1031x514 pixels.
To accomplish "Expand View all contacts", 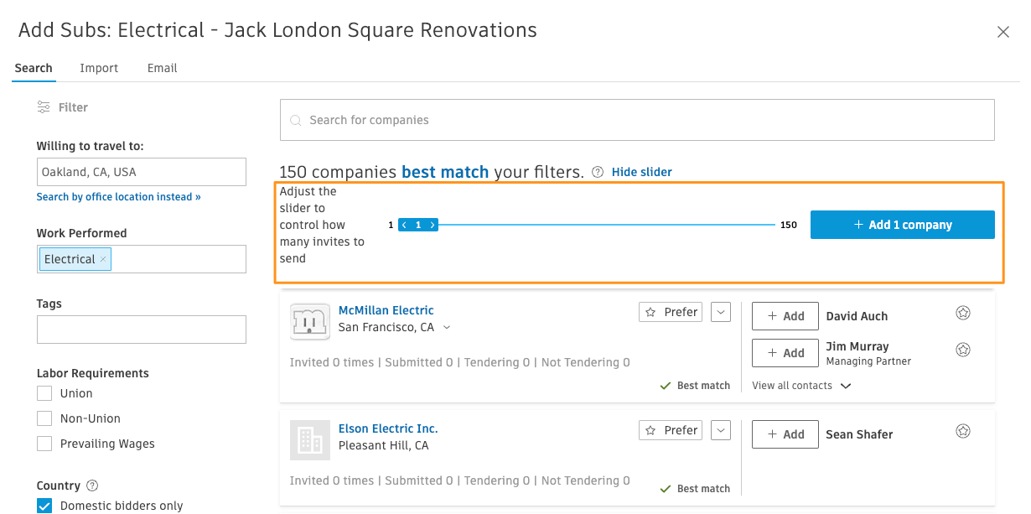I will pyautogui.click(x=801, y=386).
